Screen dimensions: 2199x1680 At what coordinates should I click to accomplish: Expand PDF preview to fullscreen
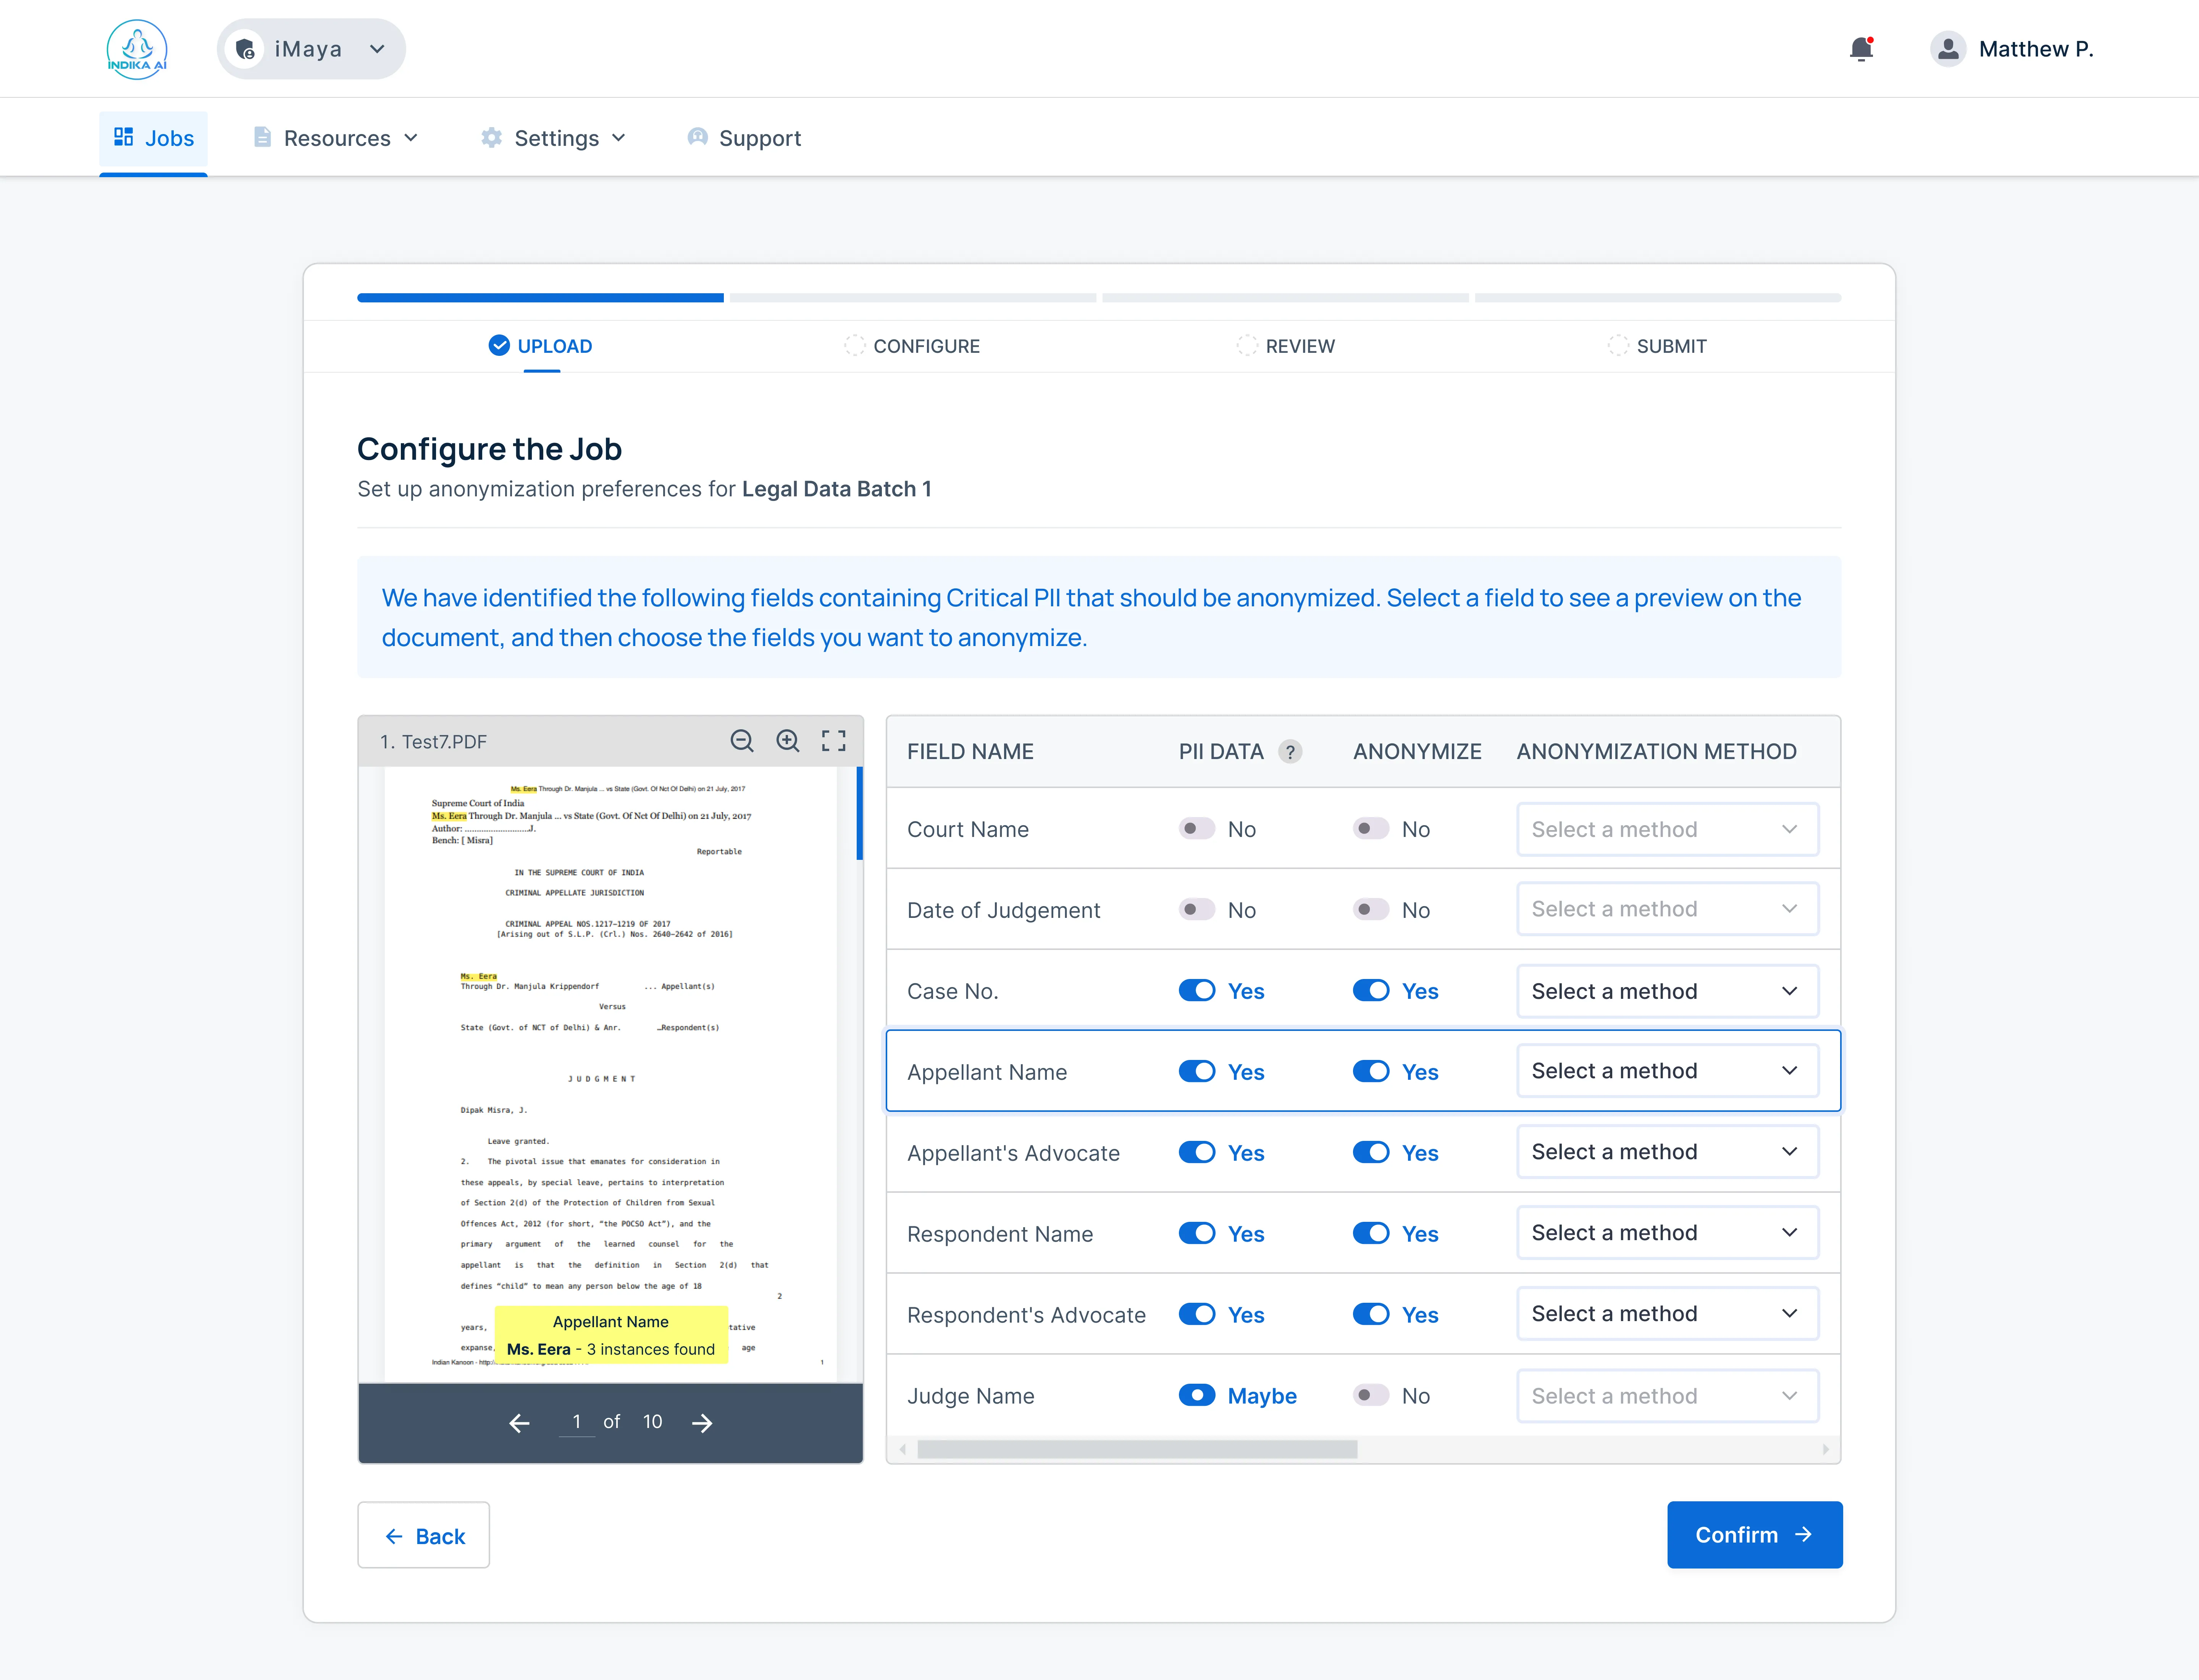click(x=833, y=741)
